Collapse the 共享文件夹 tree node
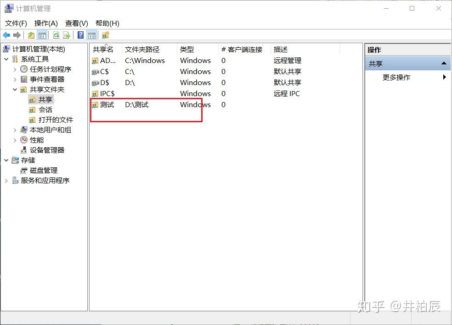Image resolution: width=452 pixels, height=325 pixels. (15, 89)
